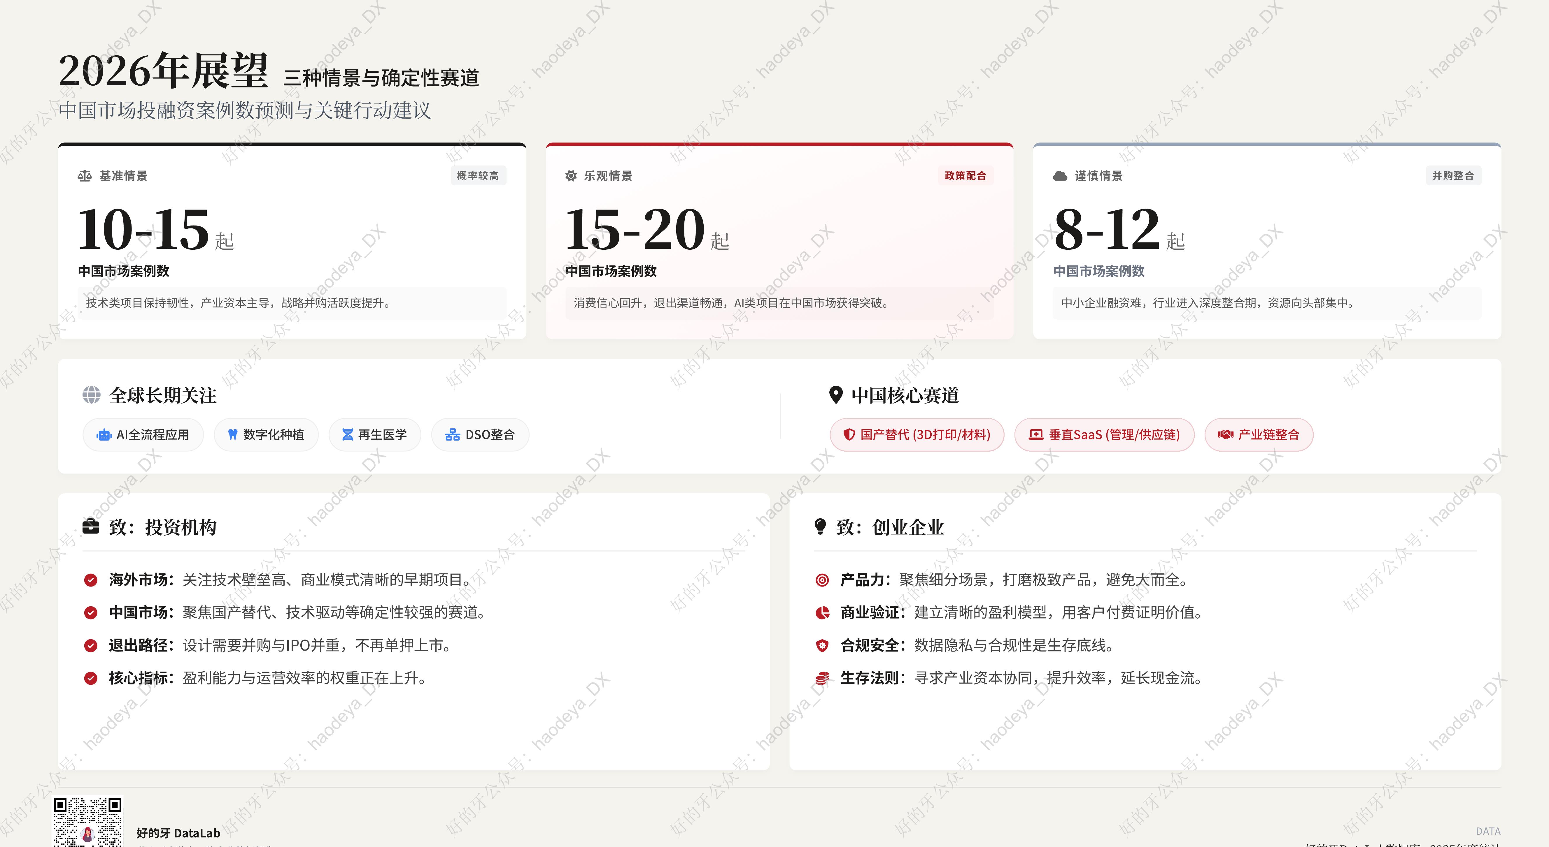Select the 产业链整合 tag
The image size is (1549, 847).
1259,435
